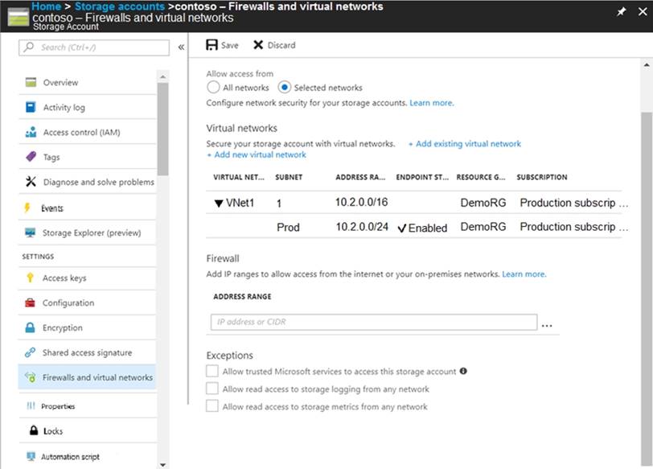
Task: Click the Diagnose and solve problems wrench icon
Action: (x=31, y=182)
